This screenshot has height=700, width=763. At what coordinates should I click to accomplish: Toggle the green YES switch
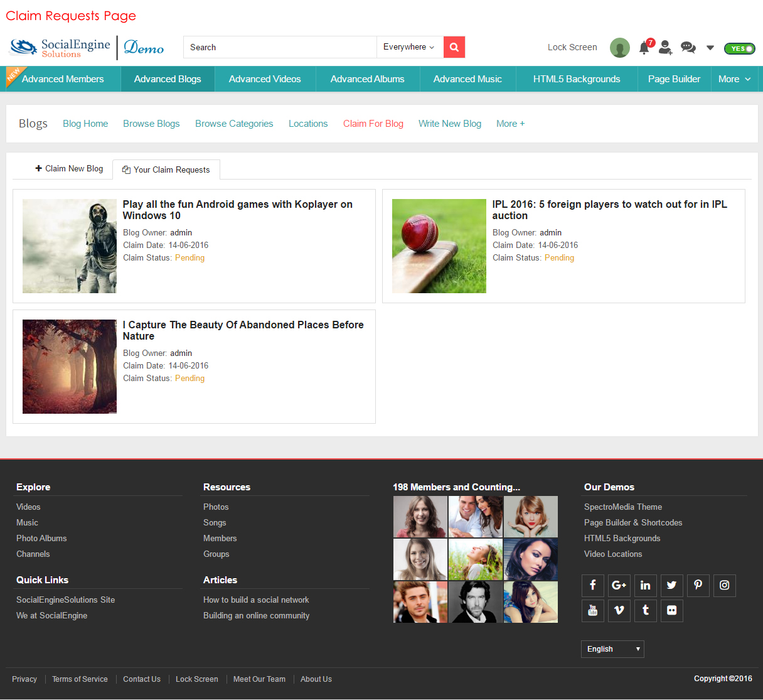pos(739,48)
